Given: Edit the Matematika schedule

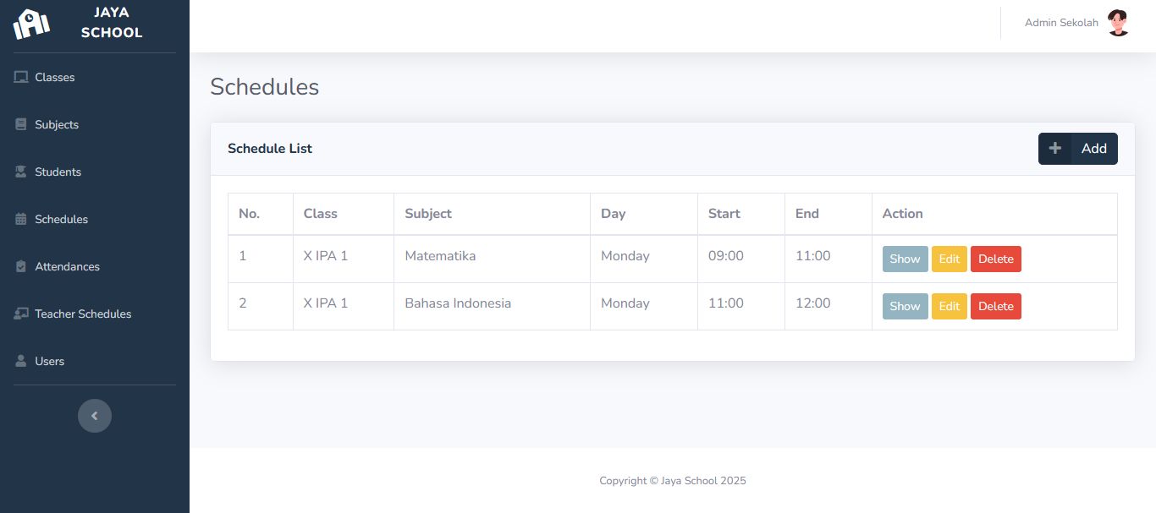Looking at the screenshot, I should click(x=949, y=259).
